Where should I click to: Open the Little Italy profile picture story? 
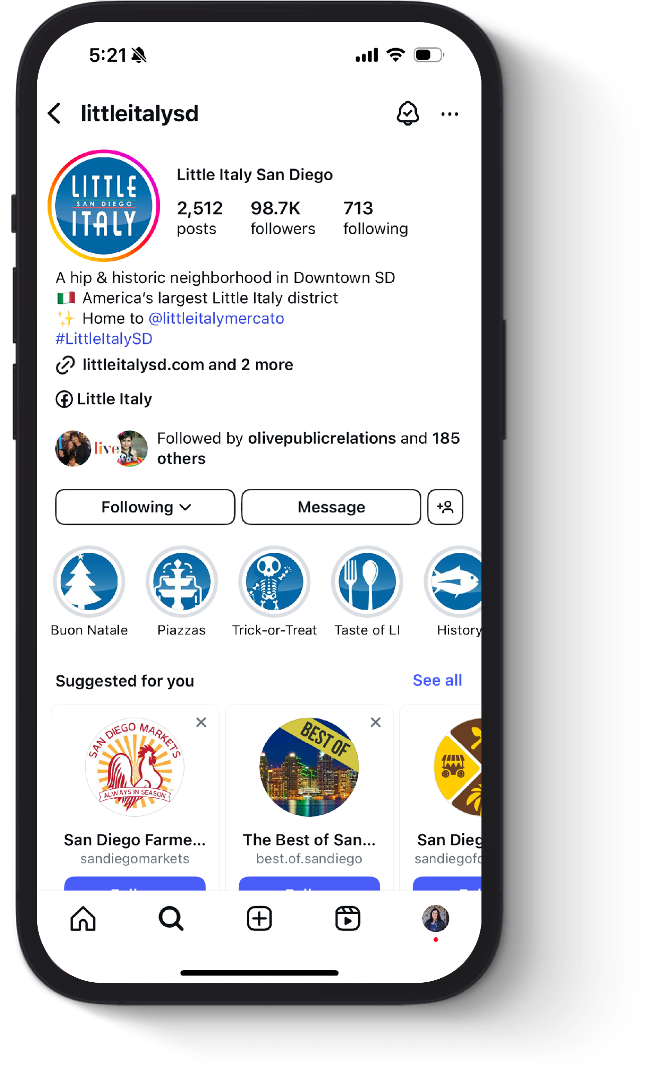pyautogui.click(x=104, y=206)
